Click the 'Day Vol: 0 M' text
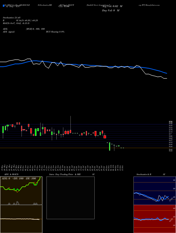 [x=111, y=11]
